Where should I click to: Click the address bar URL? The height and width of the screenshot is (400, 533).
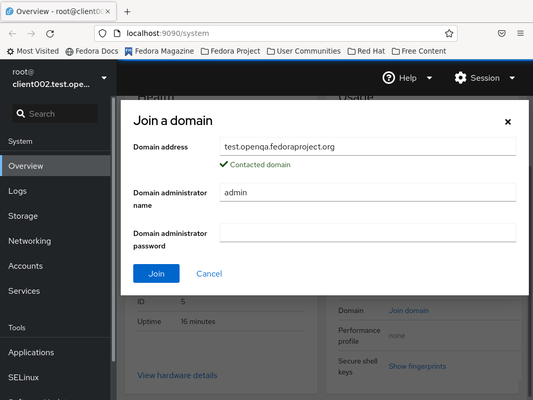coord(168,33)
